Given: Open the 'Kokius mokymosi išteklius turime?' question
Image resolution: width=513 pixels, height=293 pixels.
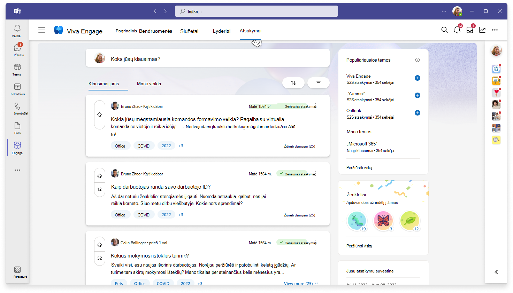Looking at the screenshot, I should tap(150, 256).
